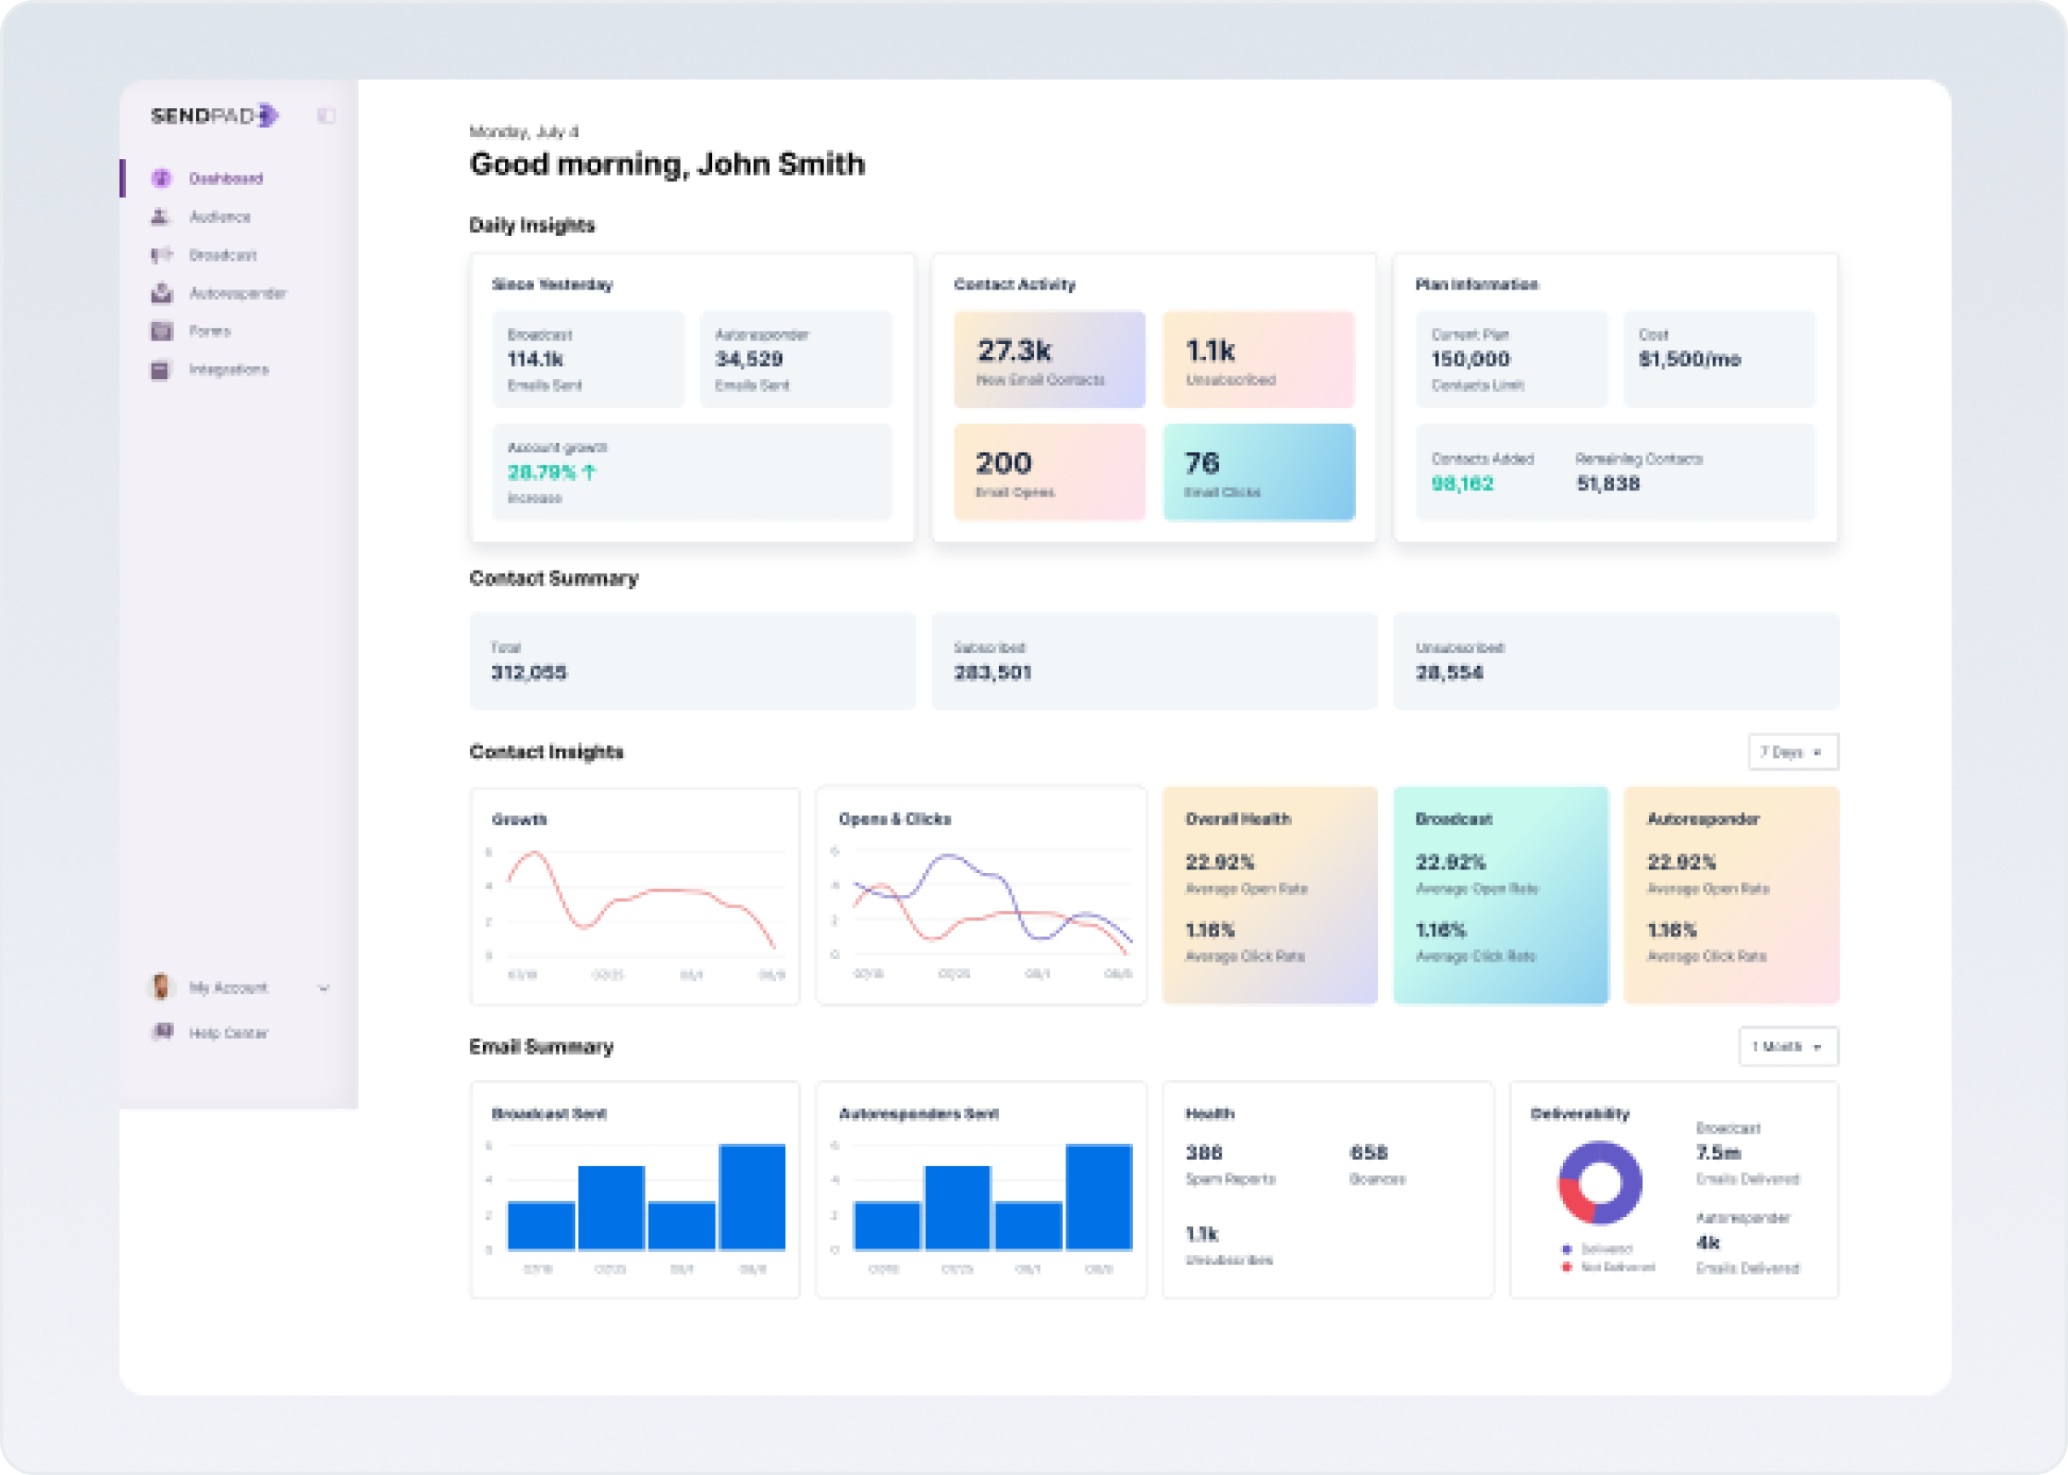
Task: Click the John Smith avatar picture
Action: pos(161,986)
